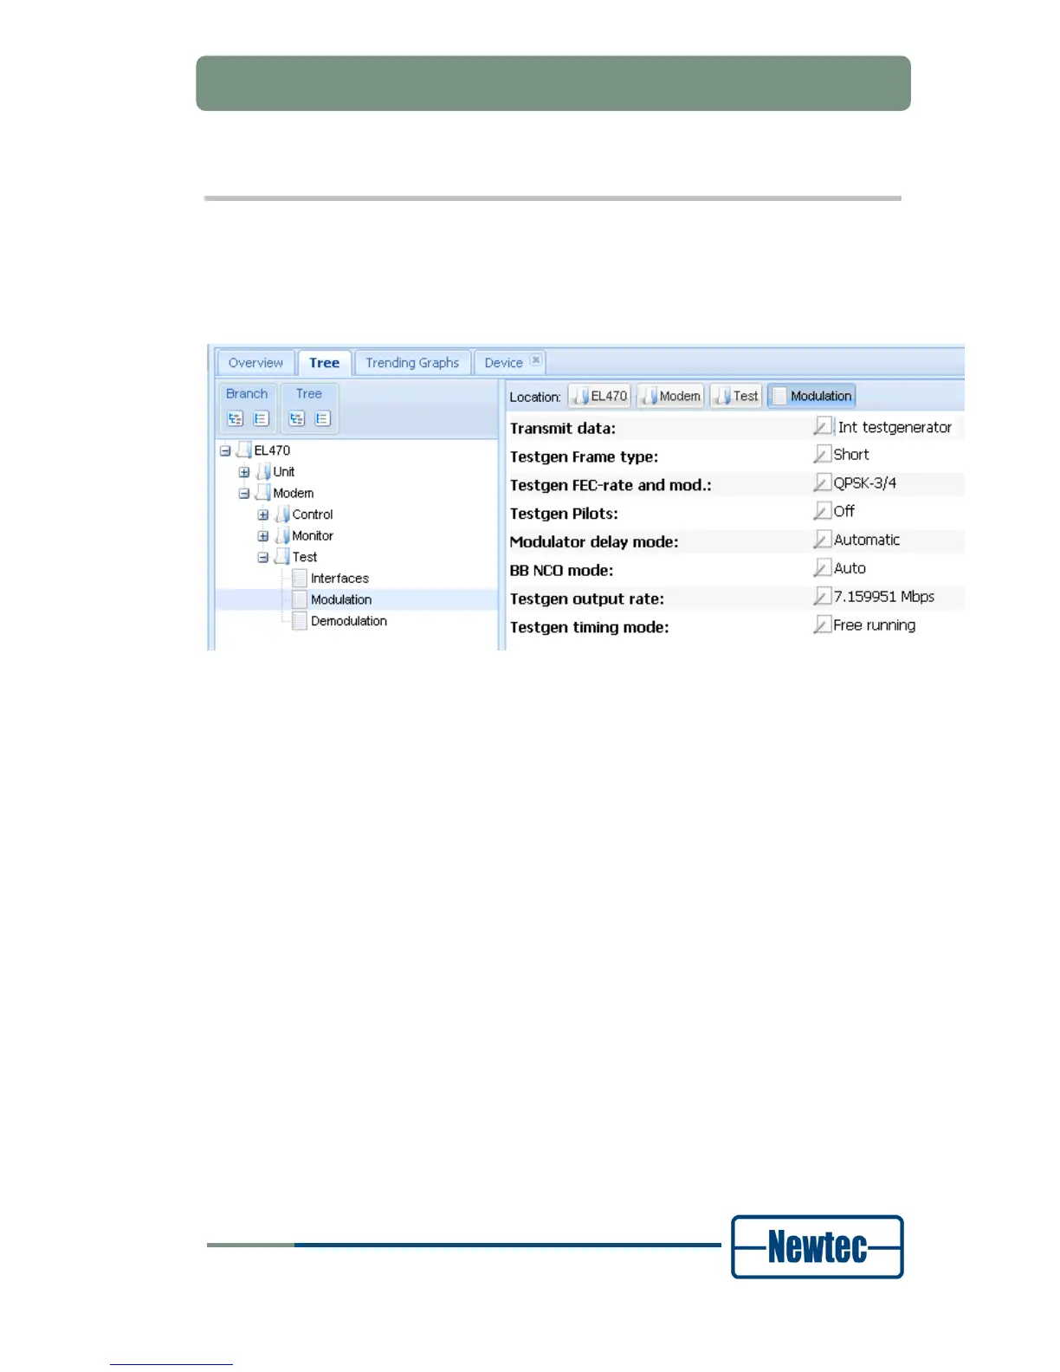The height and width of the screenshot is (1372, 1060).
Task: Collapse the Test tree node
Action: pos(263,557)
